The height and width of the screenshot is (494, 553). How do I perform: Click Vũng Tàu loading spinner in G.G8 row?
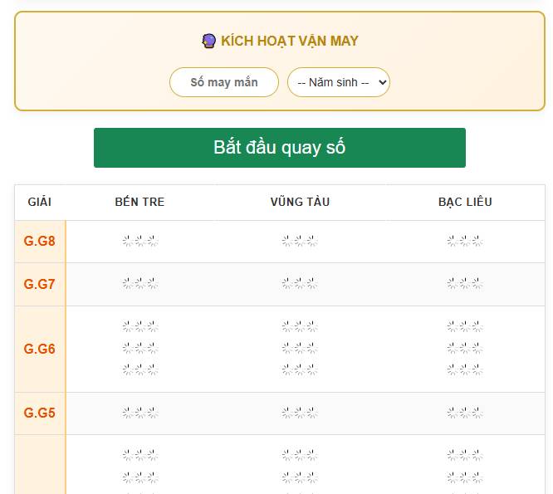300,241
